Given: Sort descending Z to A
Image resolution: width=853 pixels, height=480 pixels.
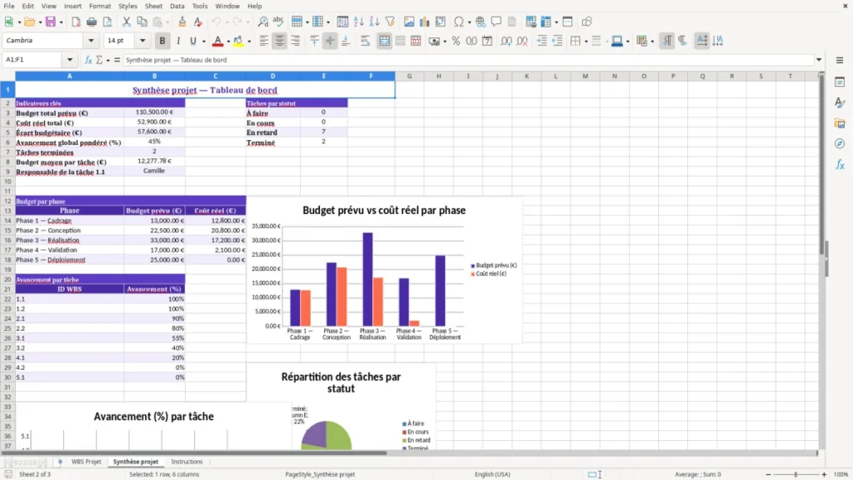Looking at the screenshot, I should 374,22.
